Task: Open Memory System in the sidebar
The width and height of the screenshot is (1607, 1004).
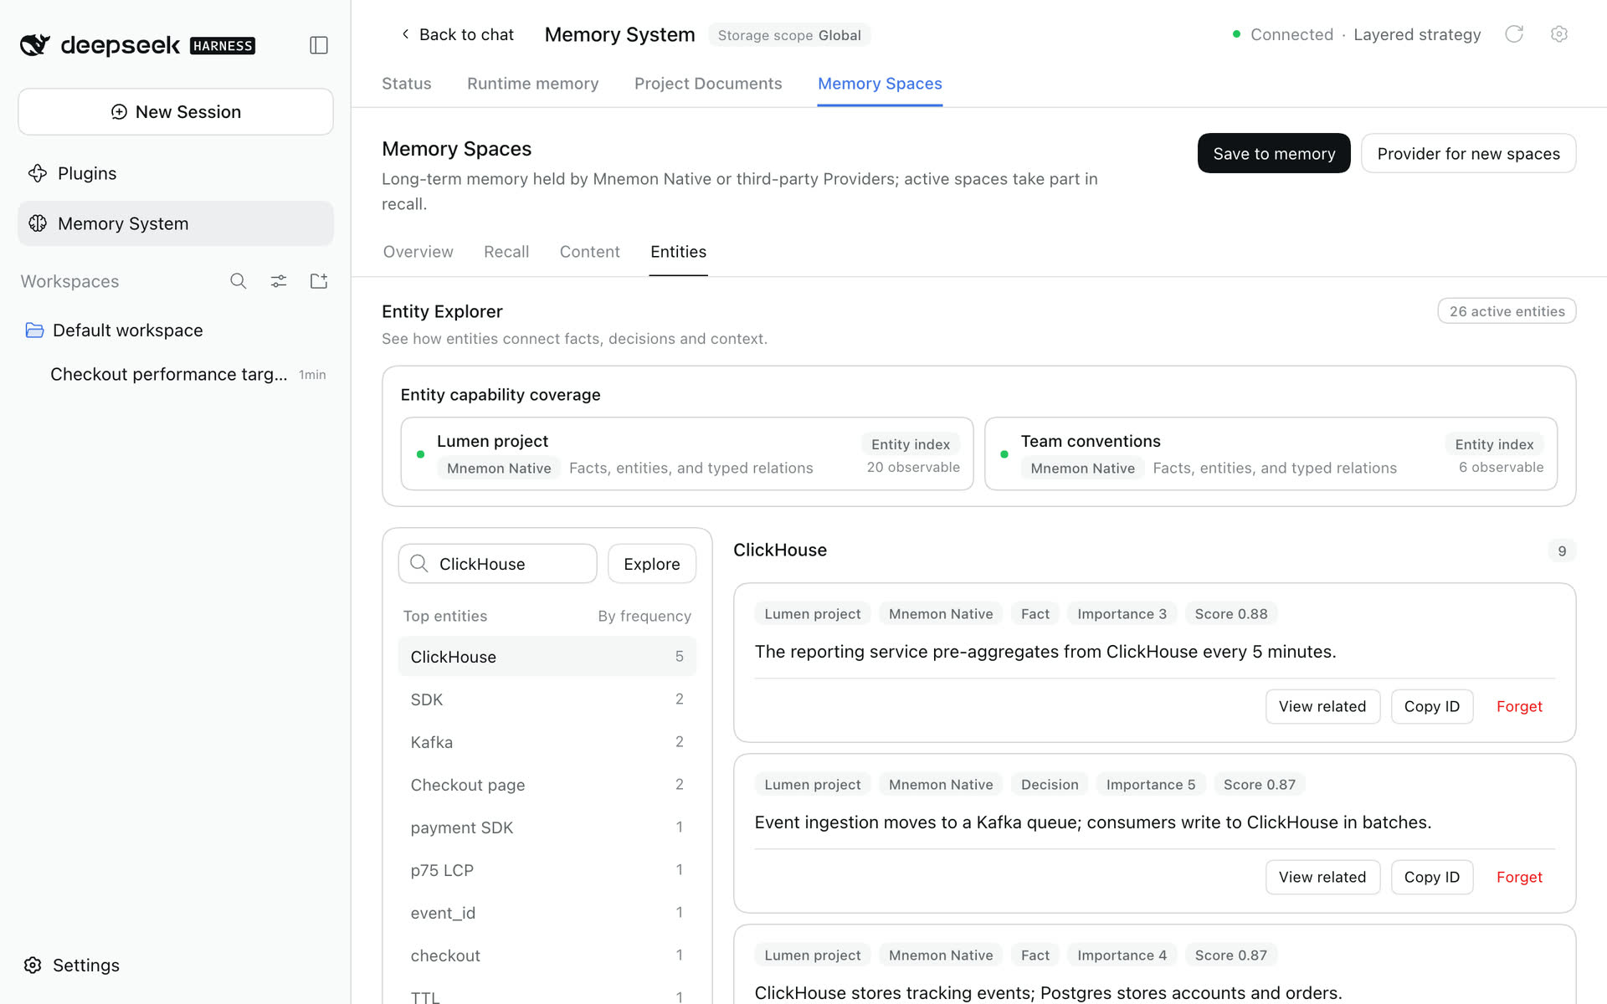Action: (176, 223)
